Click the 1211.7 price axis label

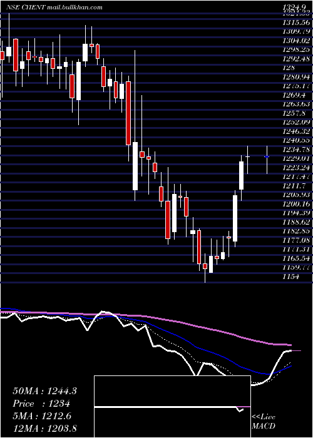pos(294,185)
